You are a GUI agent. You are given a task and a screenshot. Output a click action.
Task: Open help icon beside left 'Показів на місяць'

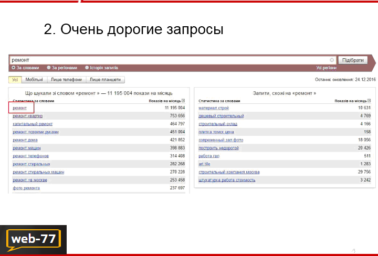(183, 101)
